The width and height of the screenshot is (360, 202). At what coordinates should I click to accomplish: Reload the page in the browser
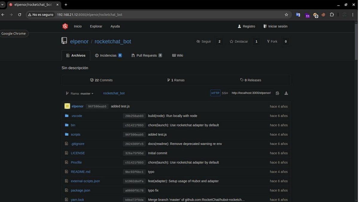[20, 15]
